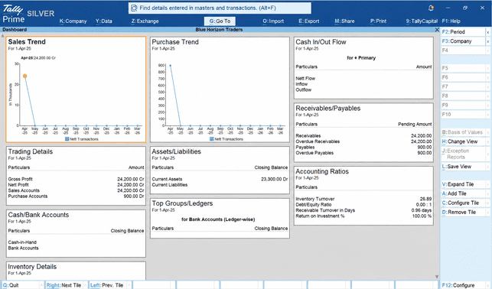The height and width of the screenshot is (289, 492).
Task: Click the orange Apr-25 data point in Sales Trend
Action: tap(24, 76)
